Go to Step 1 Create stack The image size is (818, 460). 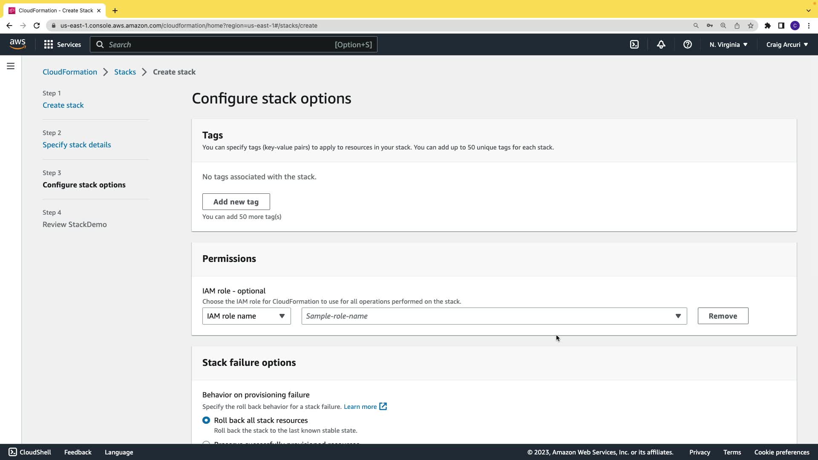click(x=63, y=105)
